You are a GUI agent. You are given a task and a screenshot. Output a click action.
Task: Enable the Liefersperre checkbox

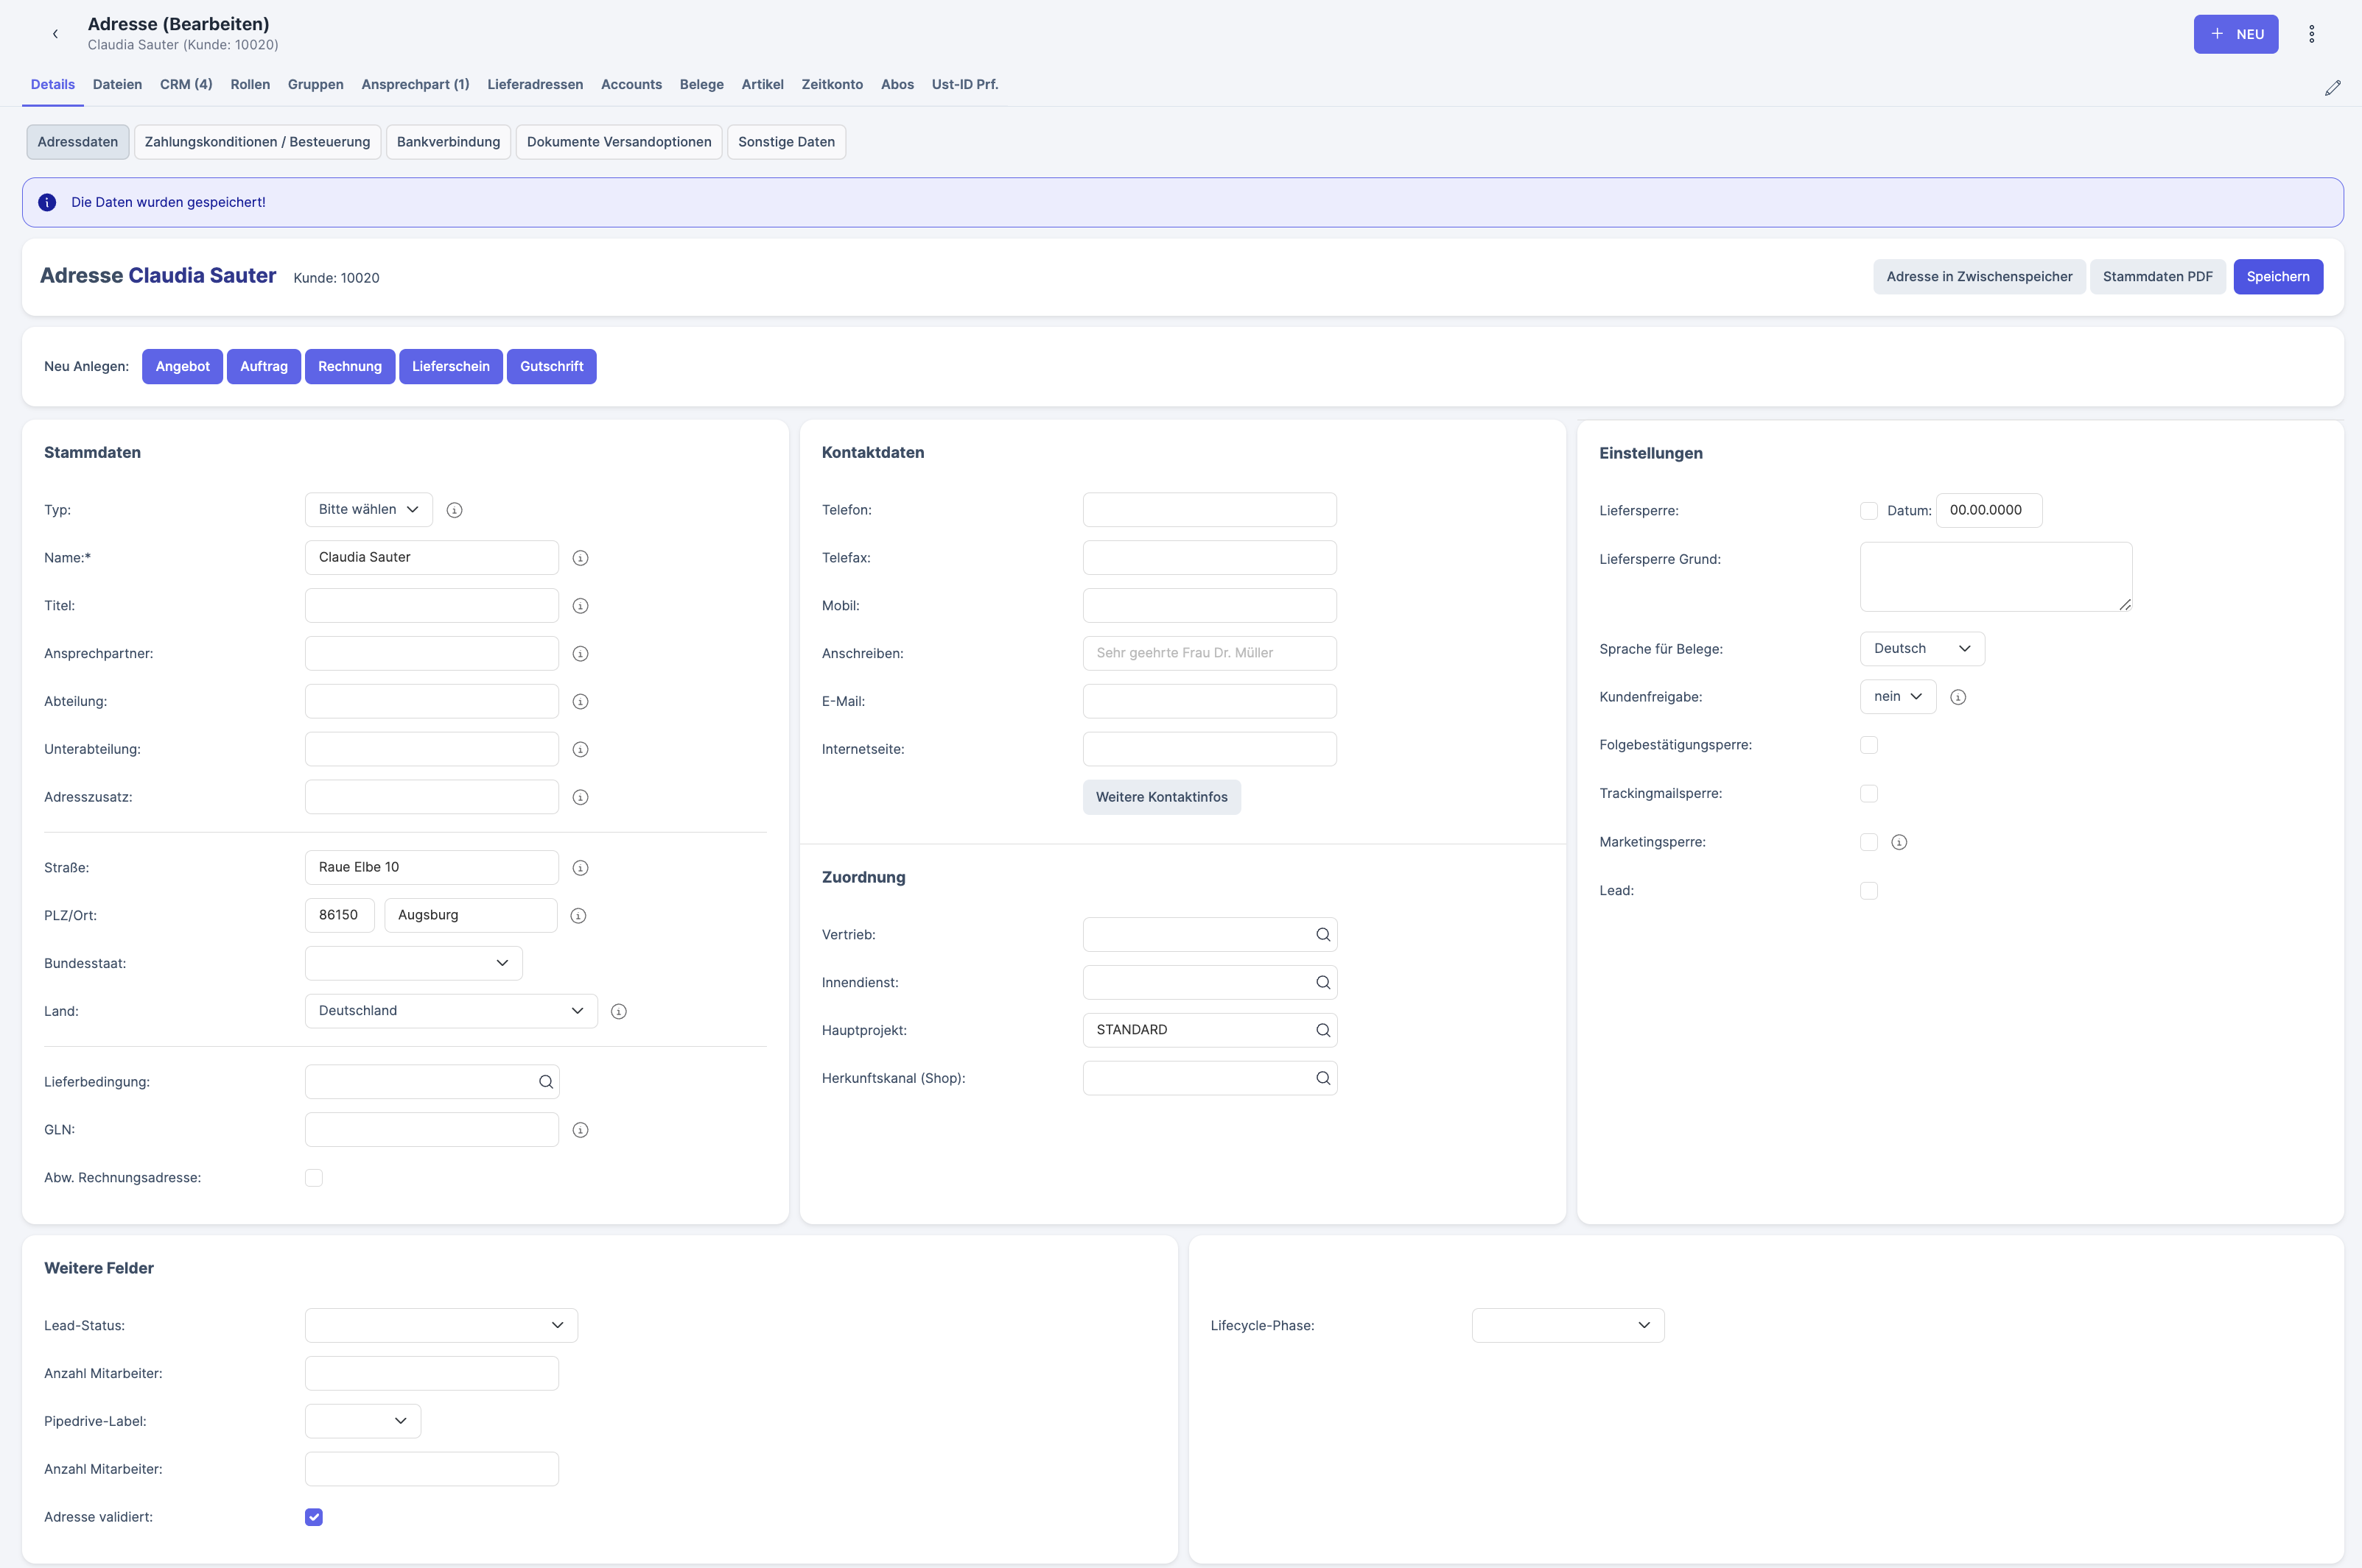click(1868, 511)
